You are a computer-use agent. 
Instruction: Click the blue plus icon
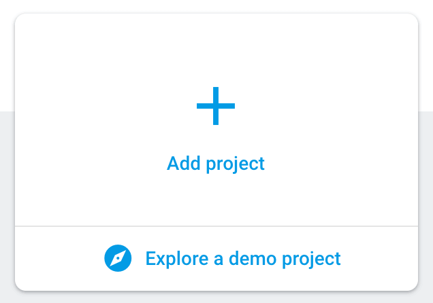[x=216, y=106]
